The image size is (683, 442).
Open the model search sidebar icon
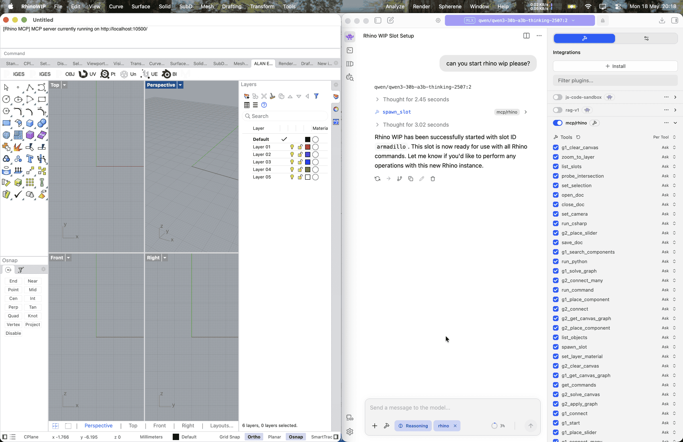pos(350,77)
